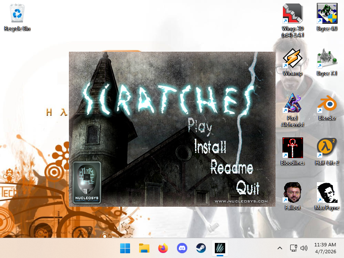The width and height of the screenshot is (344, 258).
Task: Quit the Scratches launcher
Action: click(x=248, y=188)
